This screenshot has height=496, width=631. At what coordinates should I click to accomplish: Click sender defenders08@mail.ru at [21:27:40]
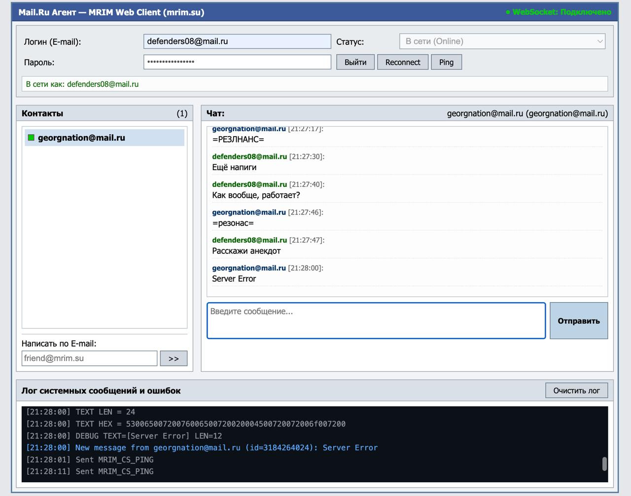click(249, 184)
